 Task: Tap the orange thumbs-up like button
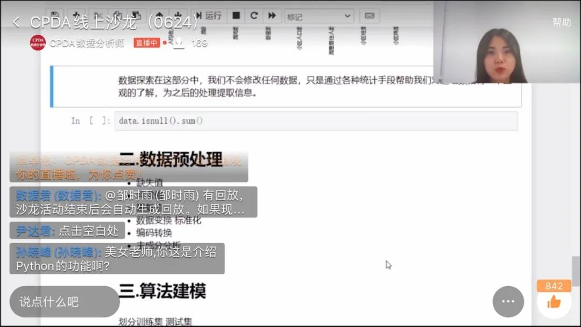click(x=554, y=303)
